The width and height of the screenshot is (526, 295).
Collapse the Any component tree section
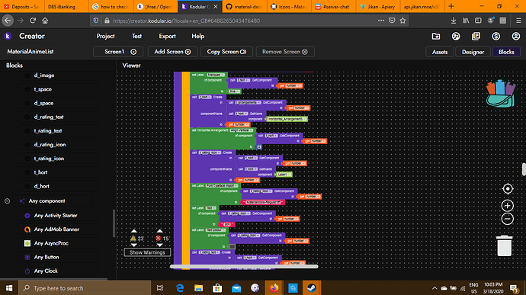(7, 201)
